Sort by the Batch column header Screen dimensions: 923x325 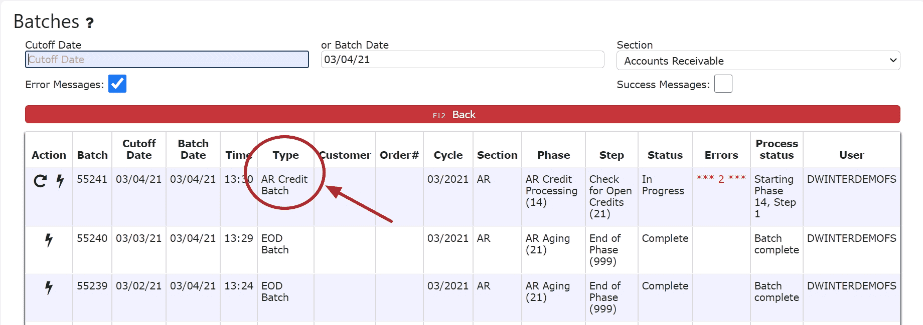click(92, 155)
